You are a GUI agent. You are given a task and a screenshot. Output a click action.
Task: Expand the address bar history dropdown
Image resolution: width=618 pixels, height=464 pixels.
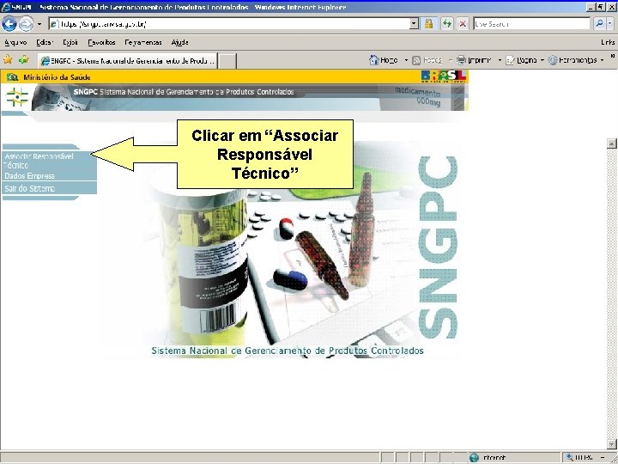414,24
